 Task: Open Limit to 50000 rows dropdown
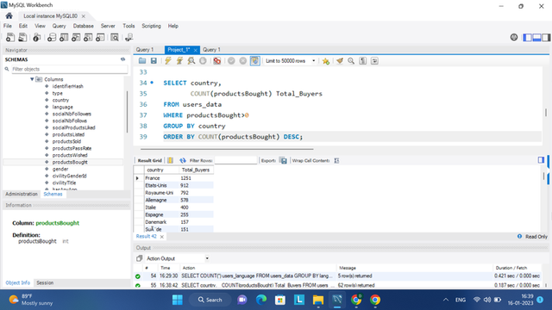[x=291, y=61]
